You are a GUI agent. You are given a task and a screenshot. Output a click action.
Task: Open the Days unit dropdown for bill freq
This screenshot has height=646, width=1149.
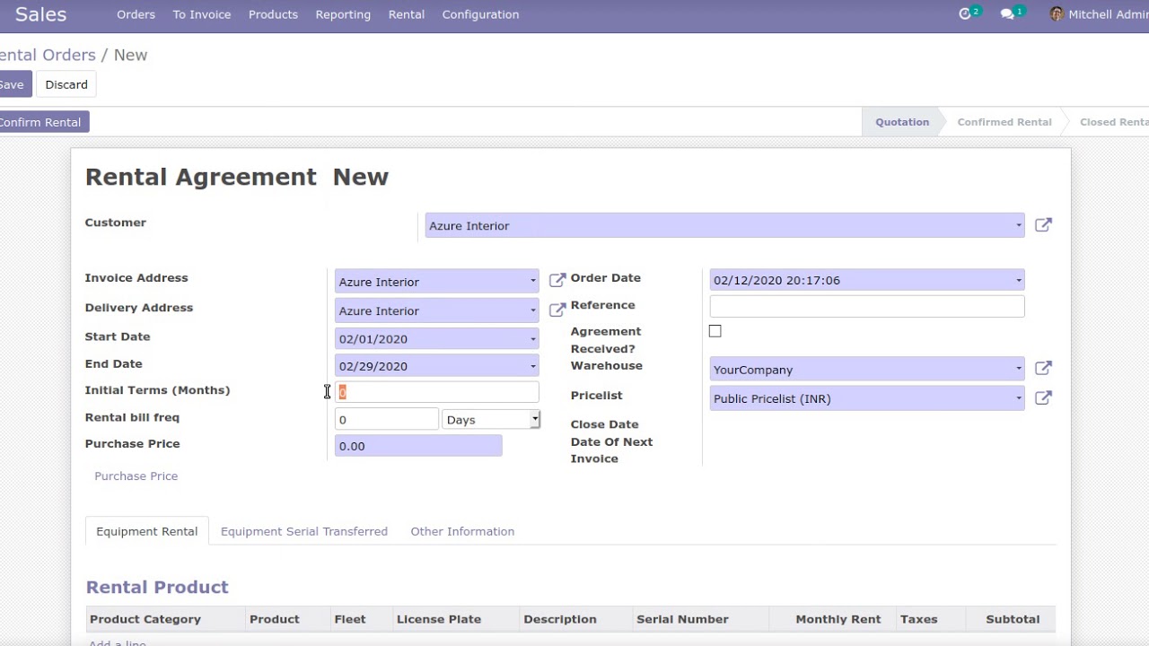click(490, 419)
